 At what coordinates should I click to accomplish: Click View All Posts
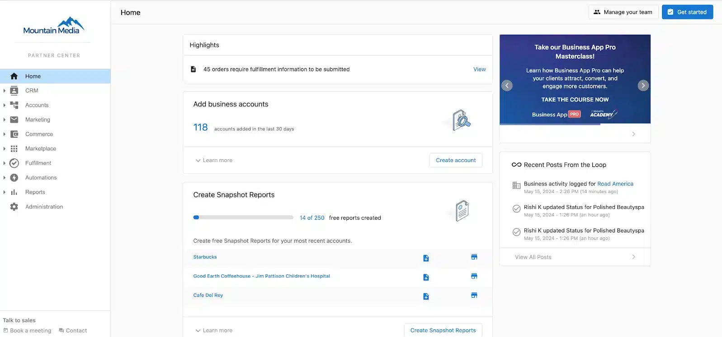[x=575, y=257]
